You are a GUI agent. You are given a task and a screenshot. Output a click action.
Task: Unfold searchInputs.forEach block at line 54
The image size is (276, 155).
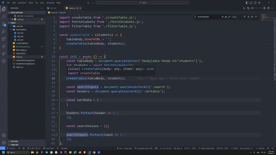[x=57, y=135]
